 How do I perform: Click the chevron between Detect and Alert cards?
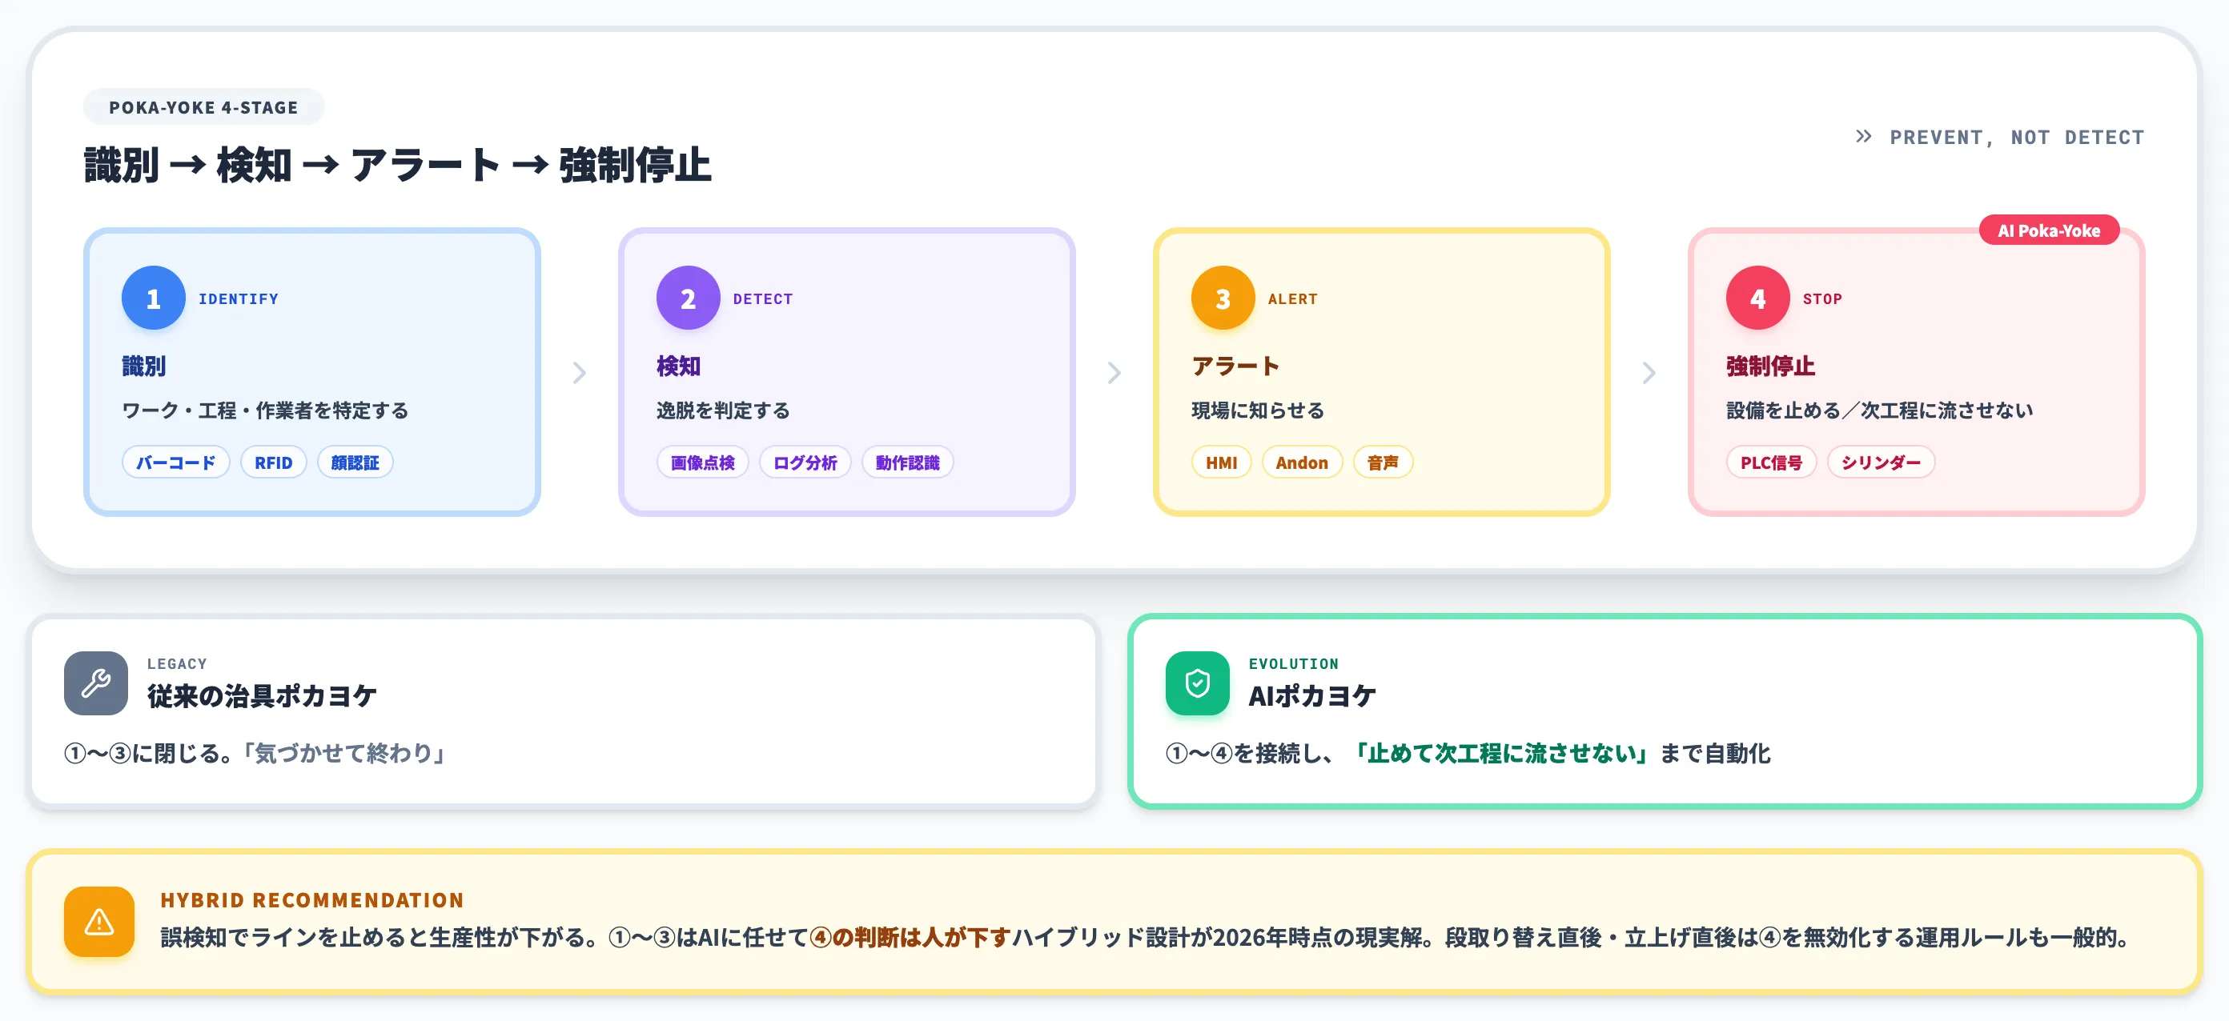tap(1114, 373)
